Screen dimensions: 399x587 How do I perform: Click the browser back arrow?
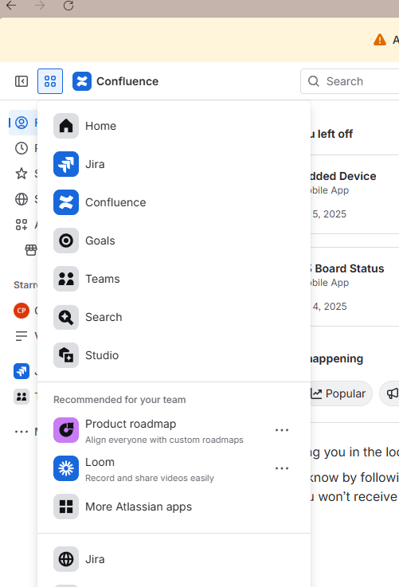pos(11,6)
